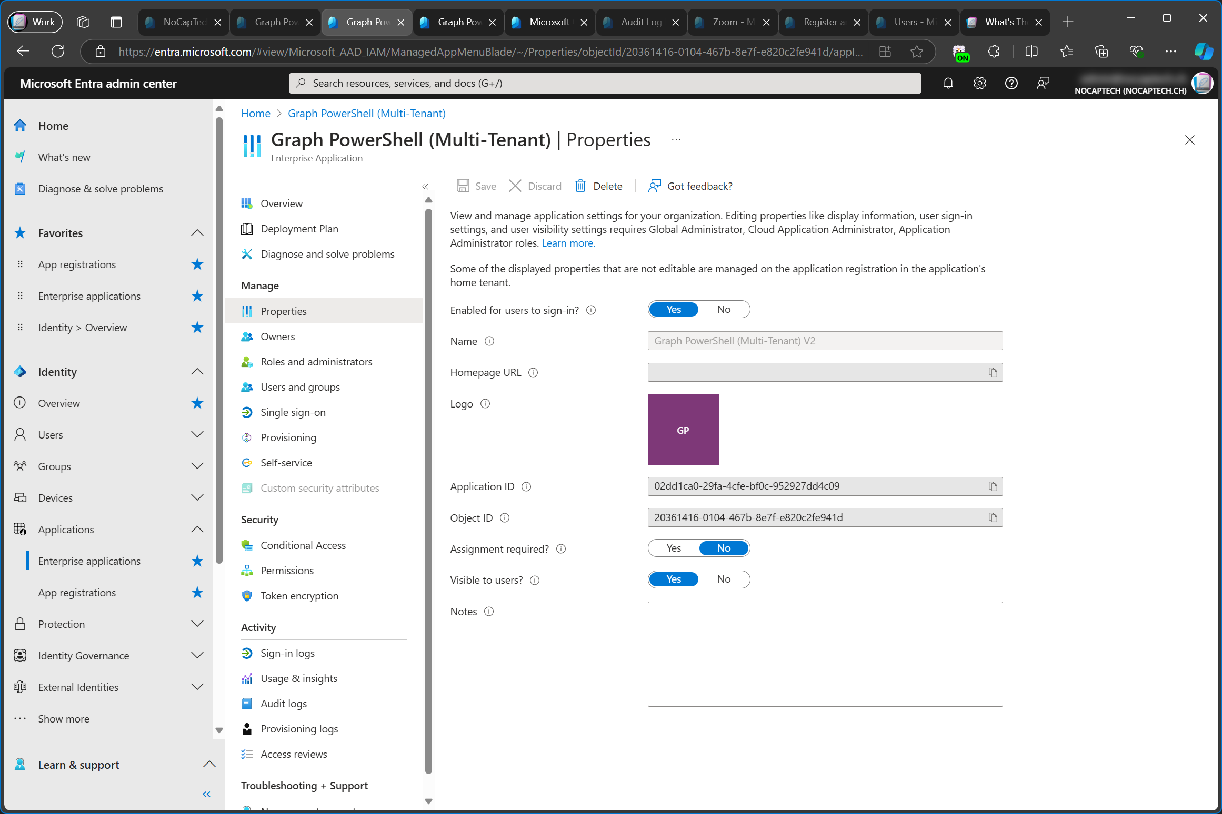Show info tooltip for Notes
This screenshot has width=1222, height=814.
coord(489,612)
